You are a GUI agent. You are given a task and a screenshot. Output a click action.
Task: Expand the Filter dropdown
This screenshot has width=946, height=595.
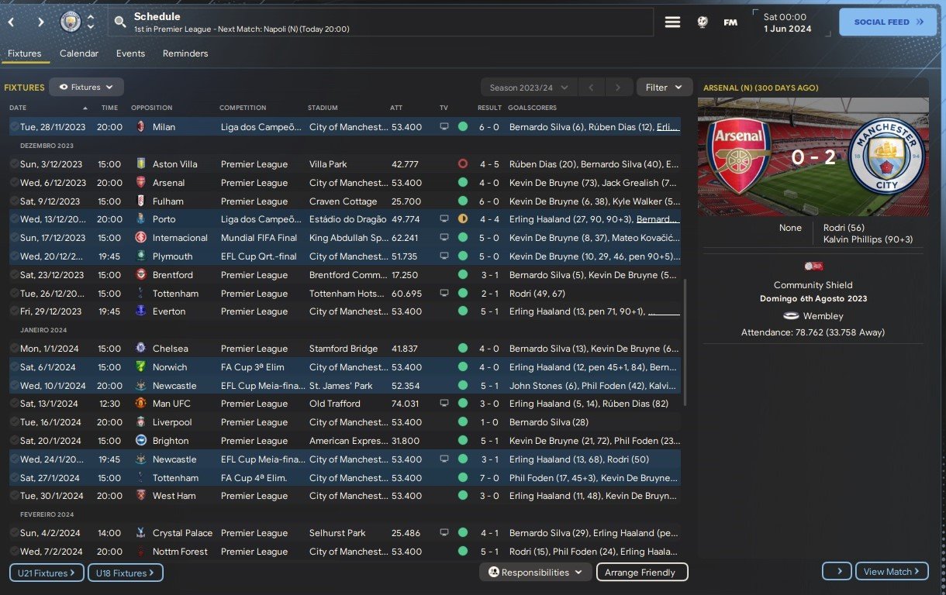click(x=665, y=88)
